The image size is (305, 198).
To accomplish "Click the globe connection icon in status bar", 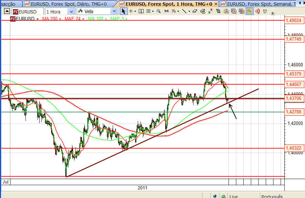I will pos(215,196).
